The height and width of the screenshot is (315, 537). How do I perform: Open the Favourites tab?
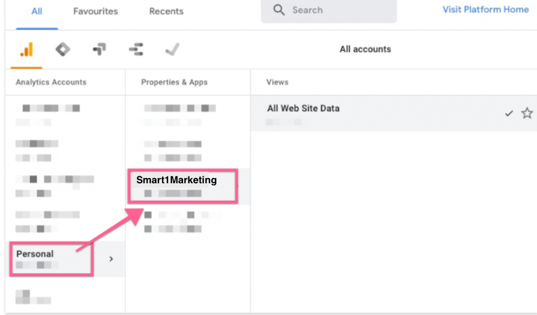click(95, 11)
